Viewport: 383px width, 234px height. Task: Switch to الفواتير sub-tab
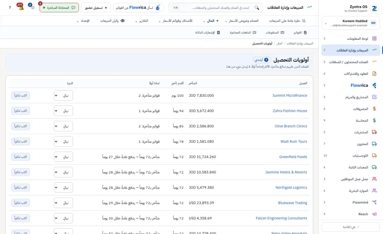(x=300, y=32)
